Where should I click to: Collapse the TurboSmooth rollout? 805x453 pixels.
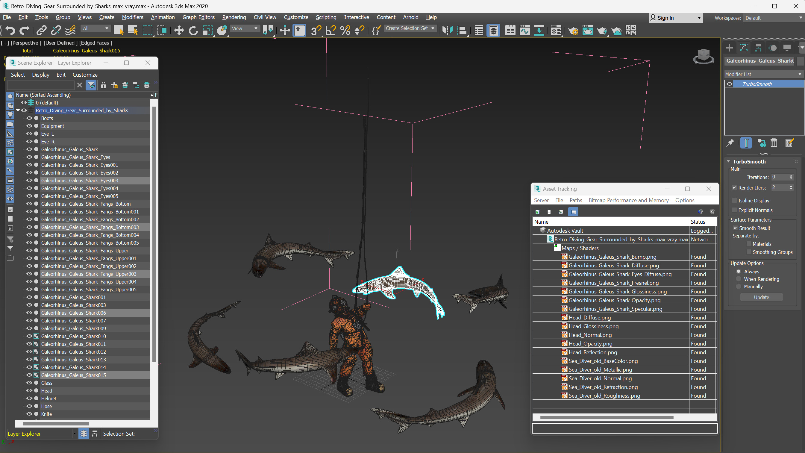728,162
